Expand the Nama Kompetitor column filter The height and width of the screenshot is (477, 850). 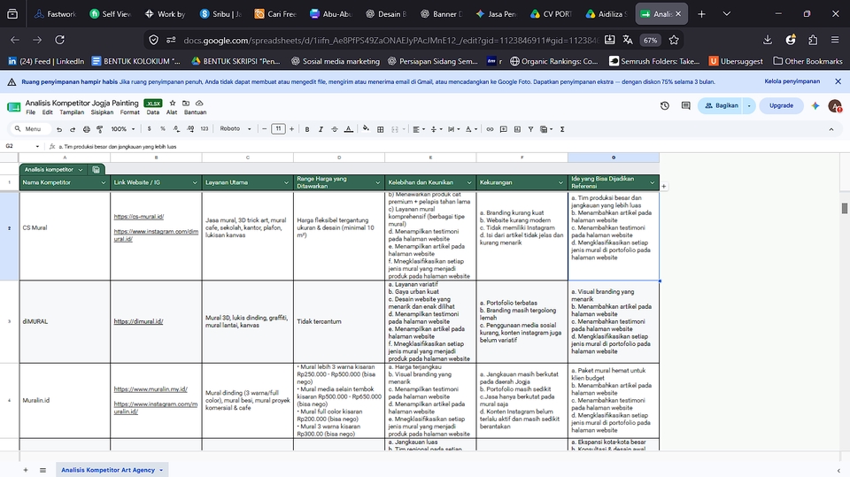pos(103,182)
